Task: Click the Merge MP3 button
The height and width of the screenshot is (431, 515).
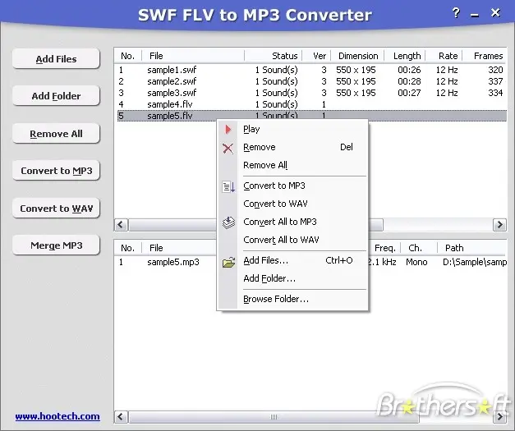Action: point(56,245)
